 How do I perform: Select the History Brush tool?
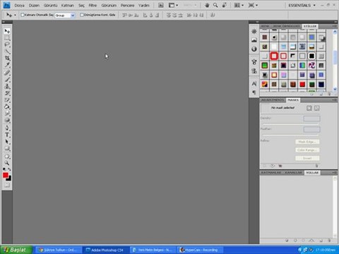tap(7, 93)
